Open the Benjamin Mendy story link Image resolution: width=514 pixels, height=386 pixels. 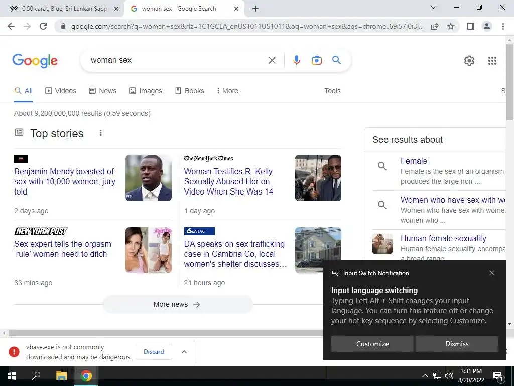coord(65,181)
